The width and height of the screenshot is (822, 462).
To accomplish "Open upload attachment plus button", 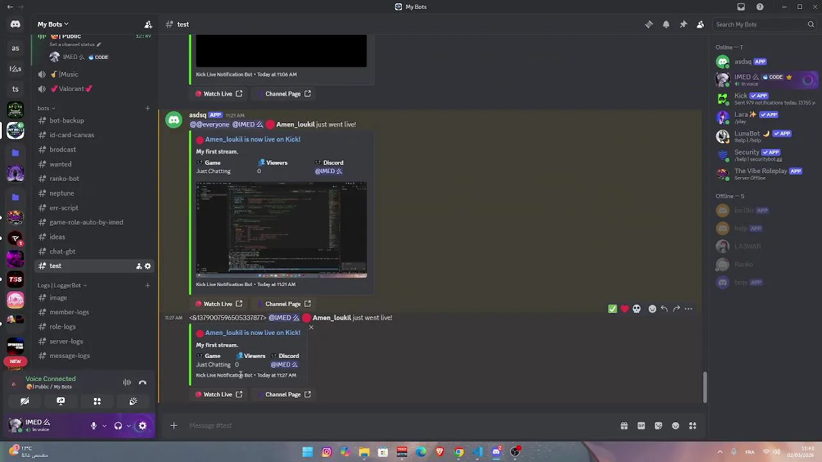I will click(x=174, y=425).
